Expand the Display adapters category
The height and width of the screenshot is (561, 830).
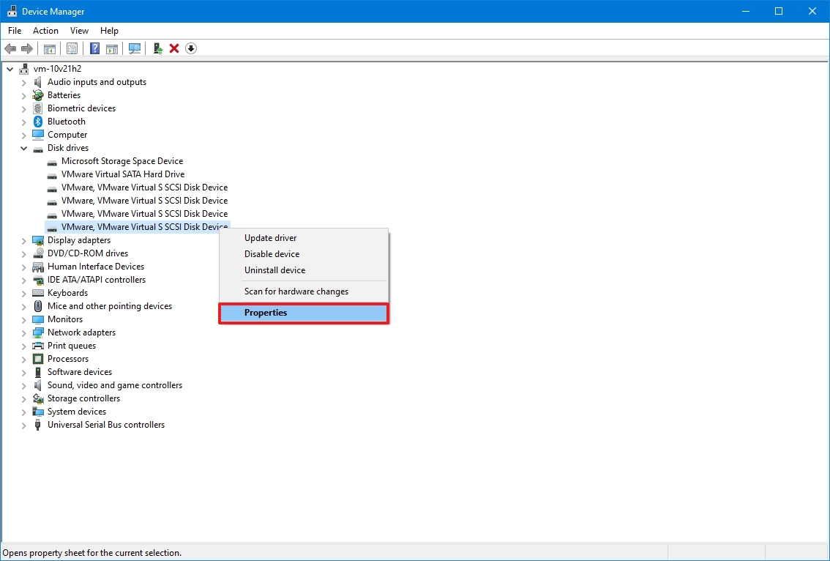click(23, 239)
